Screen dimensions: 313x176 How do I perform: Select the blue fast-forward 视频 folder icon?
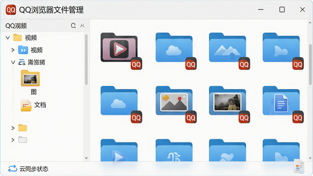click(23, 50)
